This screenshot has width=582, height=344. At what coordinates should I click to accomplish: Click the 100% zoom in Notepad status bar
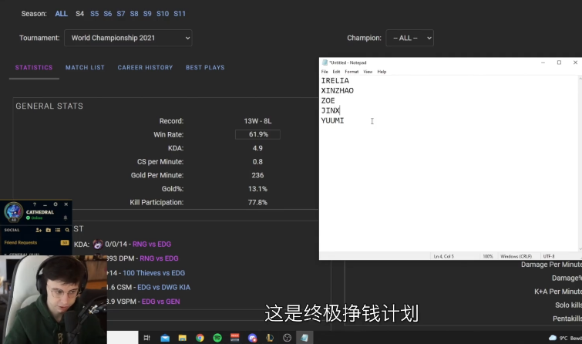(488, 256)
